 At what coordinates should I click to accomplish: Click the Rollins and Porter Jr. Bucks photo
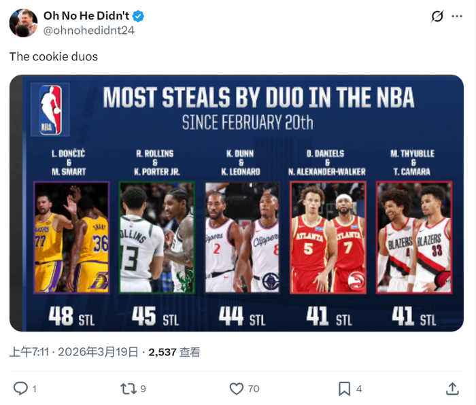click(156, 237)
